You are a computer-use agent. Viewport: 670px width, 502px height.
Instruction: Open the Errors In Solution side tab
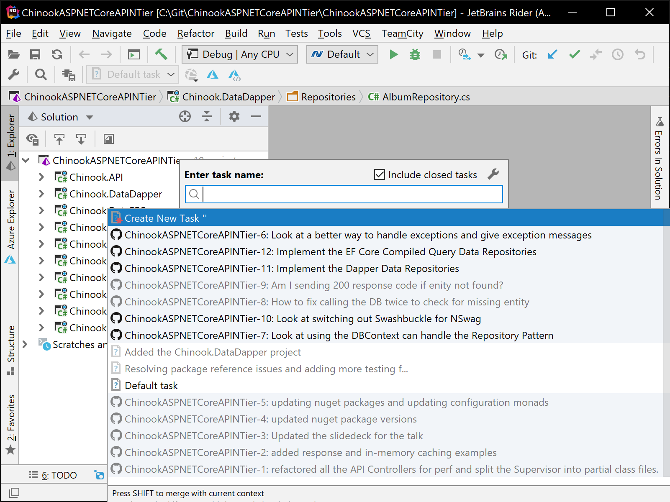point(659,159)
